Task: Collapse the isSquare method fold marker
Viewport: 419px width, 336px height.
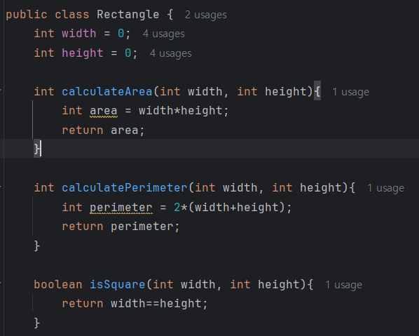Action: point(1,283)
